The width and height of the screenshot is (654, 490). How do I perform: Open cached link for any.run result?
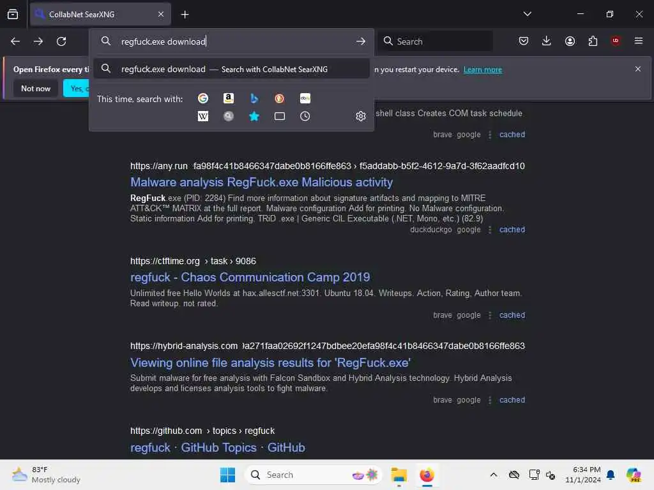pos(512,230)
